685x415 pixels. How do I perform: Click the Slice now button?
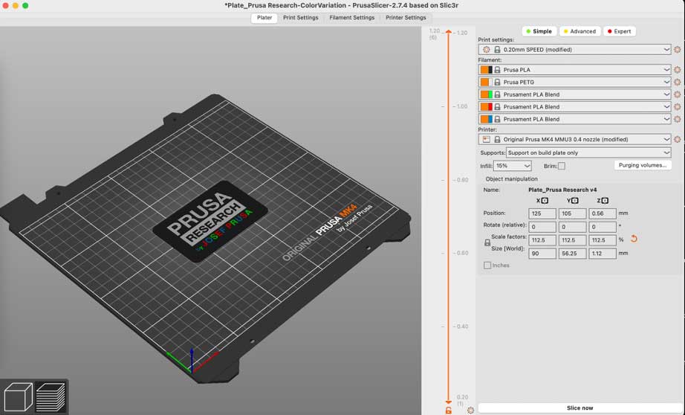tap(580, 408)
